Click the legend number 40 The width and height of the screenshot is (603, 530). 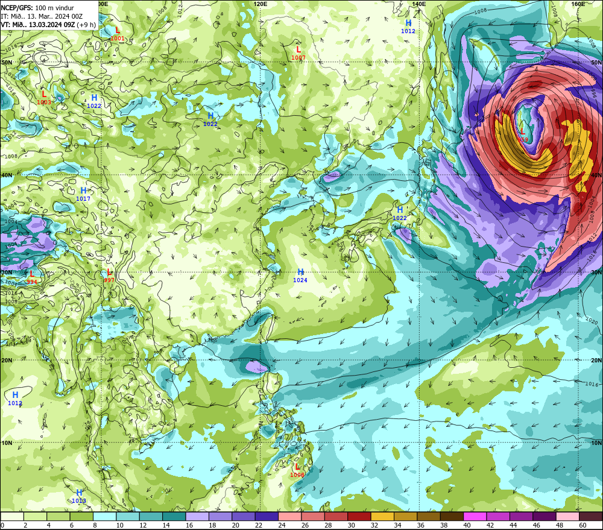click(467, 525)
